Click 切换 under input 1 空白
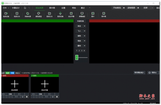Screen dimensions: 161x105 click(10, 94)
